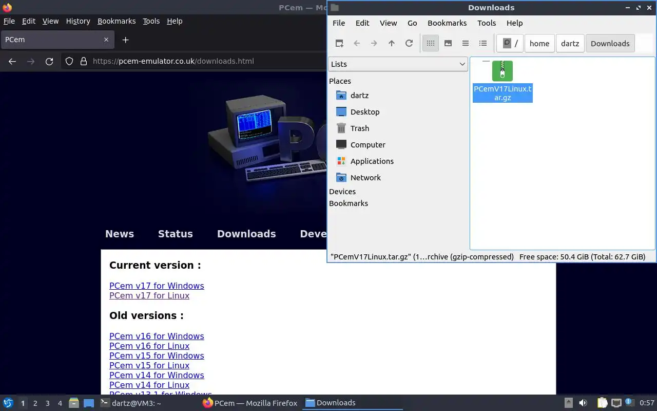This screenshot has width=657, height=411.
Task: Click tracking protection shield icon
Action: tap(69, 61)
